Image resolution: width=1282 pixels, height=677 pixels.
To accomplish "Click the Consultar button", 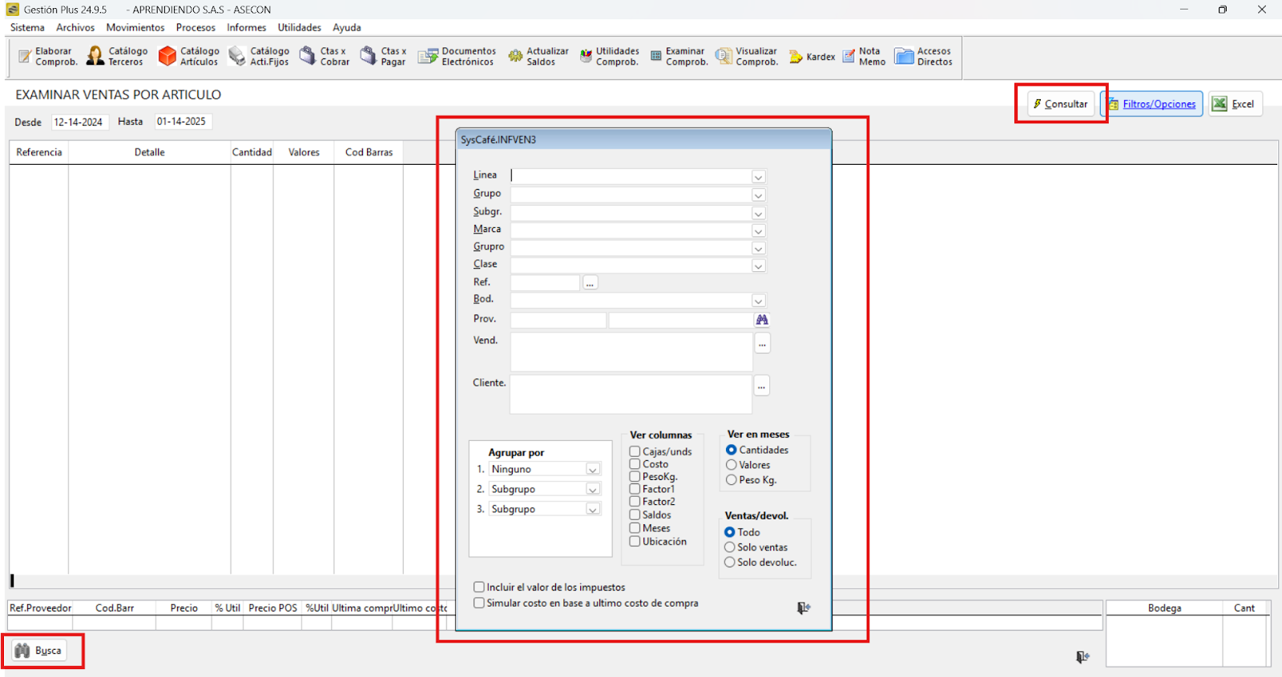I will coord(1061,104).
